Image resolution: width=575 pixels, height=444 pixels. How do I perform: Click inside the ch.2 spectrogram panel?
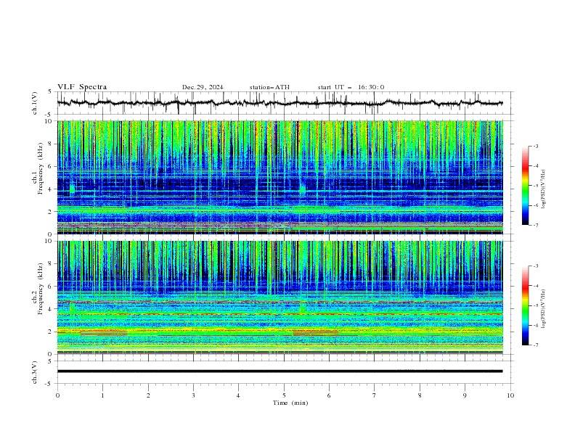[x=280, y=297]
